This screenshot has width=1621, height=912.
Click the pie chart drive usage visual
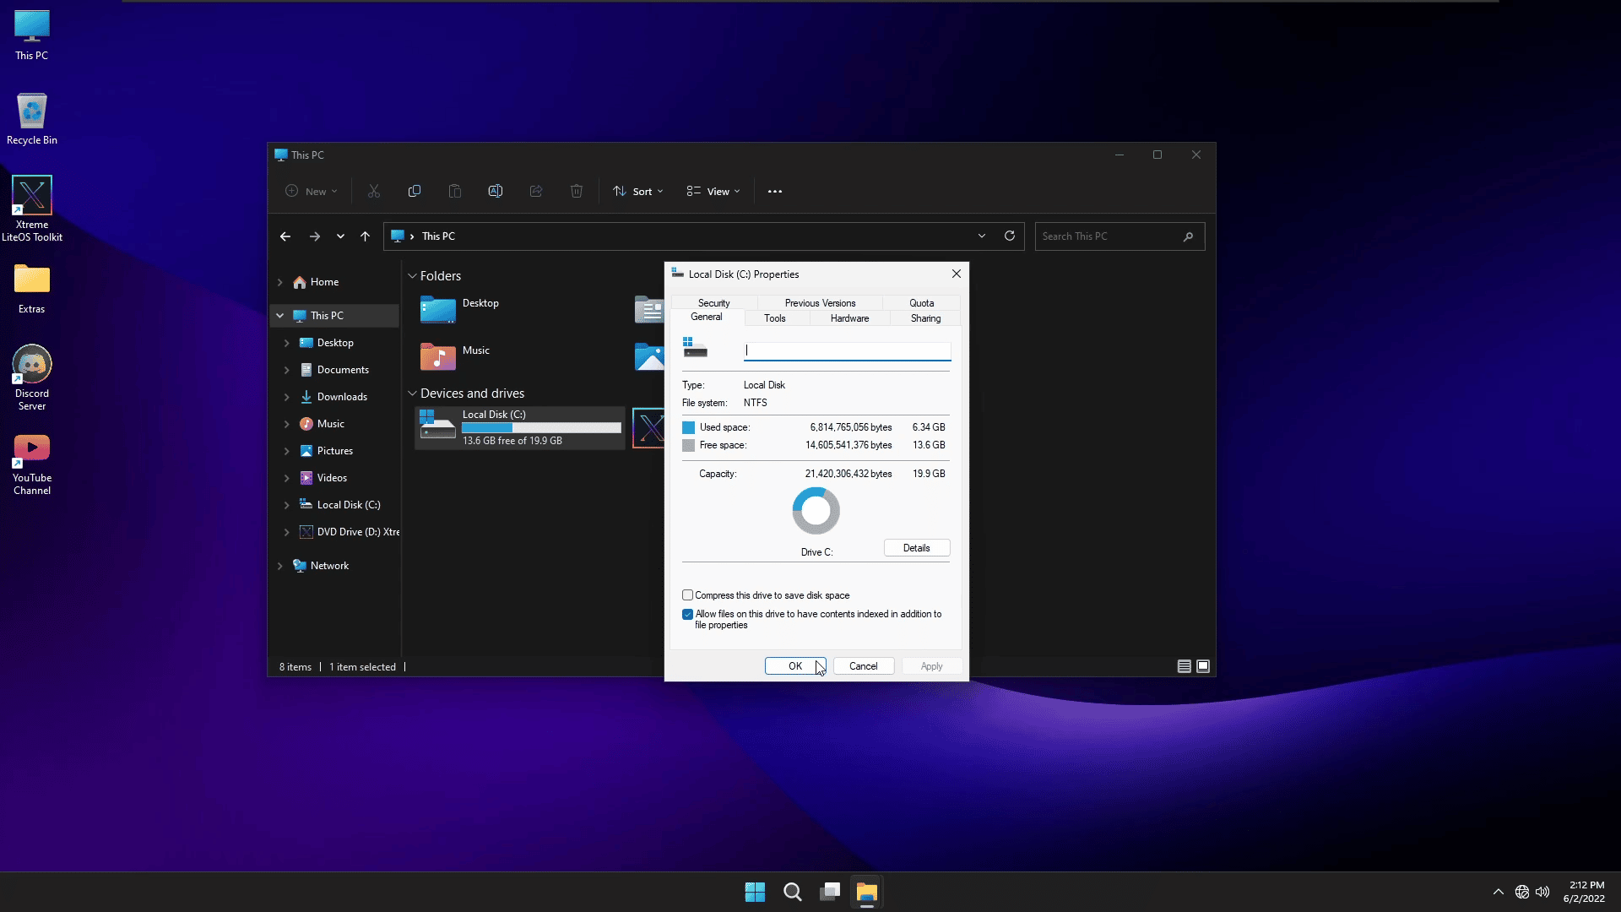[x=816, y=511]
